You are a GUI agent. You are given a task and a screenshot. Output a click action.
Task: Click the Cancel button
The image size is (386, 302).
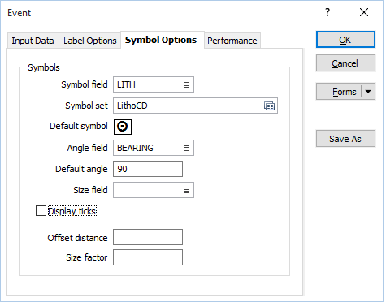click(x=345, y=63)
